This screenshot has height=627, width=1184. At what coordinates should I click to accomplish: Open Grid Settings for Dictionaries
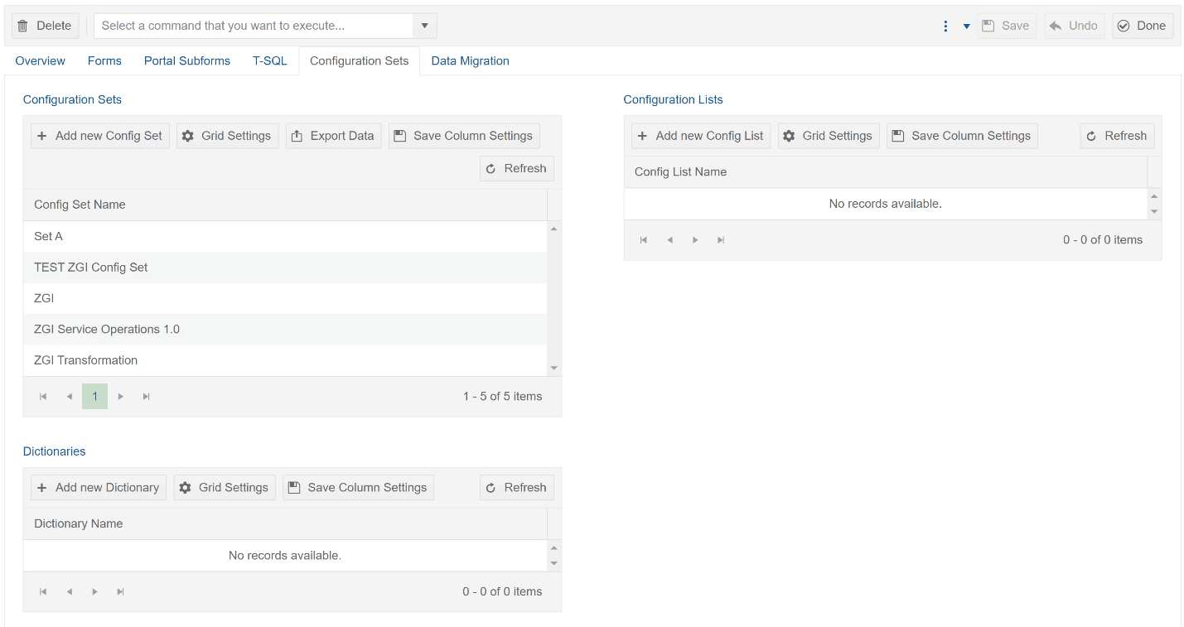225,488
